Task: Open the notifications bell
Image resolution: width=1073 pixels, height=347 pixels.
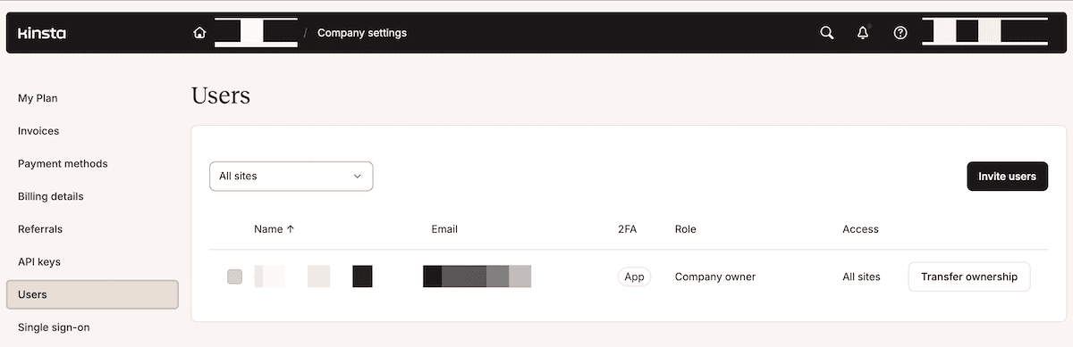Action: pyautogui.click(x=863, y=33)
